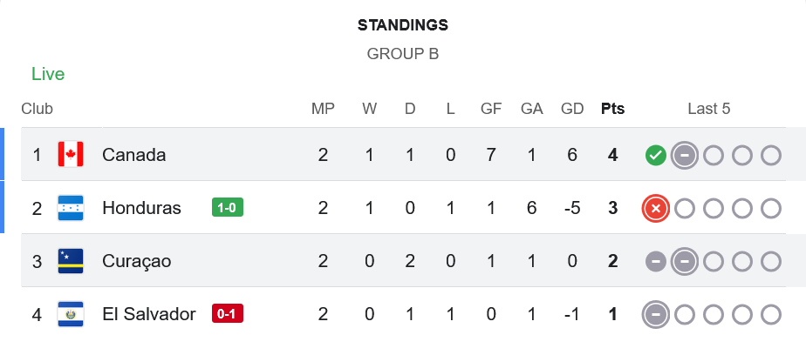
Task: Sort standings by the Pts column
Action: 612,109
